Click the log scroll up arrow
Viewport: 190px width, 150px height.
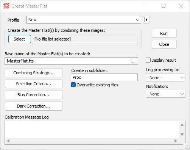[x=182, y=125]
